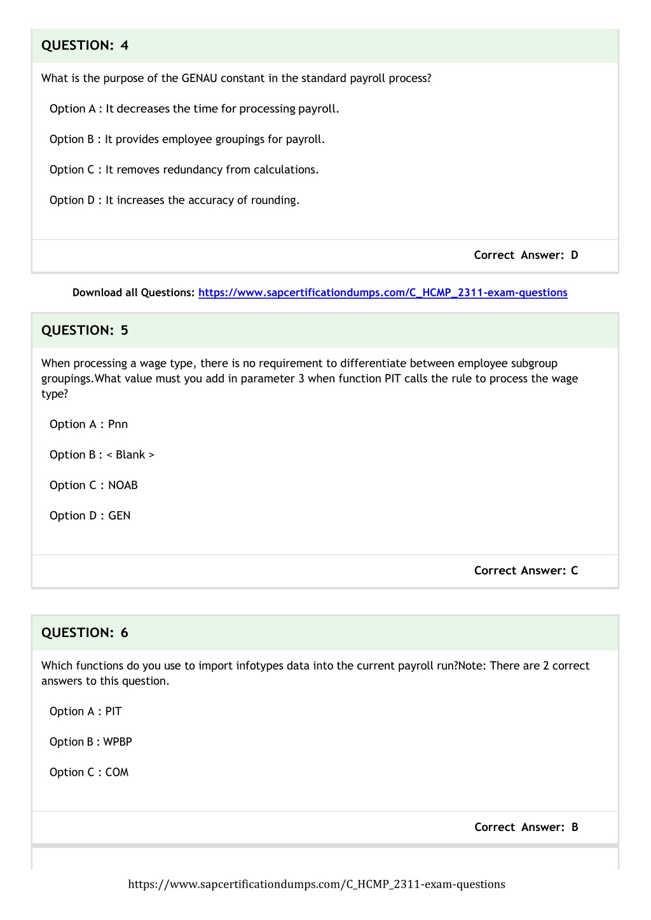
Task: Open the footer C_HCMP_2311 exam questions URL
Action: click(317, 884)
